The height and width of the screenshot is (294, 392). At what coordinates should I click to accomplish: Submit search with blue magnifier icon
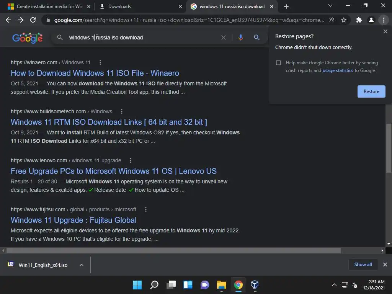pyautogui.click(x=256, y=38)
